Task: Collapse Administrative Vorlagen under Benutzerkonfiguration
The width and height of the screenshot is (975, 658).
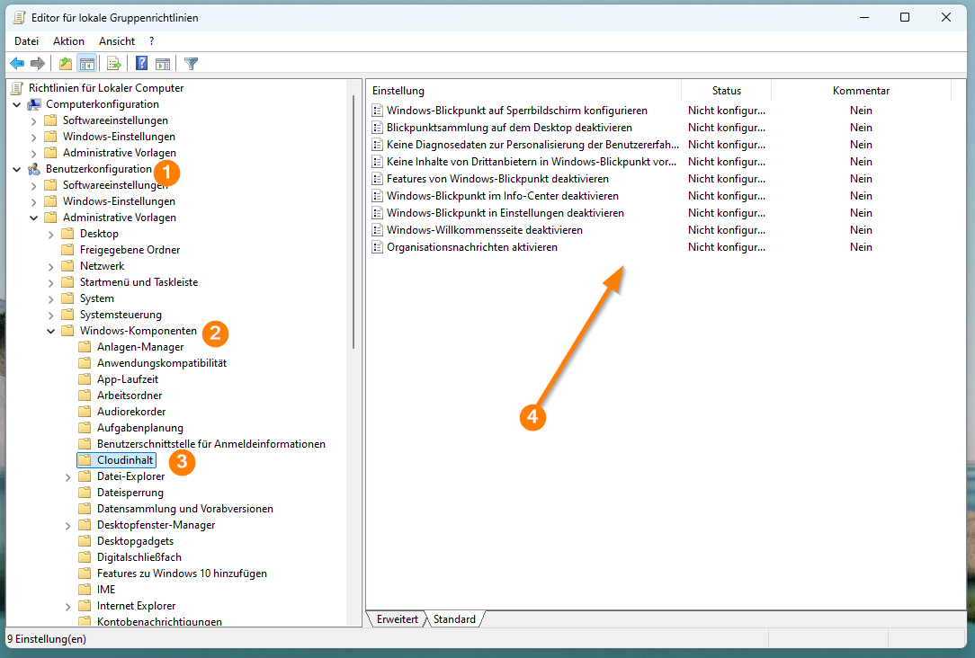Action: pos(33,218)
